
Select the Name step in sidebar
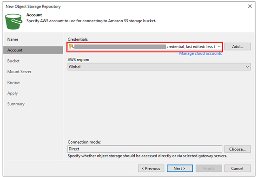click(x=13, y=39)
